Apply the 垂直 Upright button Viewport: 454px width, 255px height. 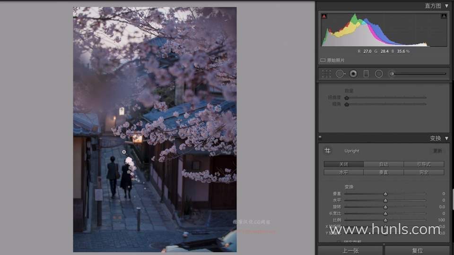pyautogui.click(x=384, y=172)
